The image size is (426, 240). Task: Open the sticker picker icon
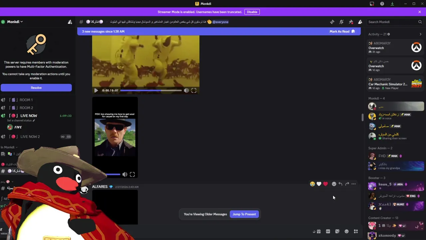coord(337,231)
